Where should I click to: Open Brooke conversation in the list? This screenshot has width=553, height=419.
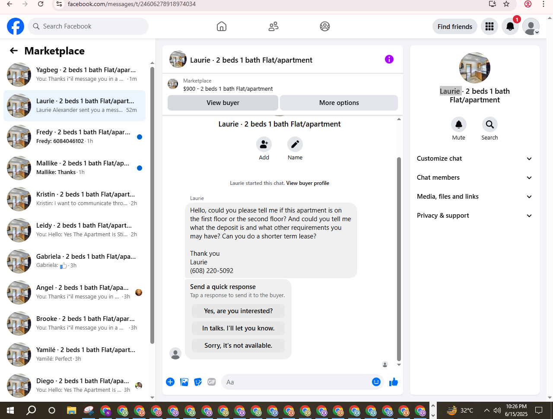point(74,324)
